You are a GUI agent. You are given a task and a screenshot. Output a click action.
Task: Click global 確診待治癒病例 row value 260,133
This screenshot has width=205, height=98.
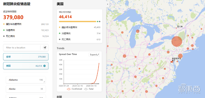(45, 24)
